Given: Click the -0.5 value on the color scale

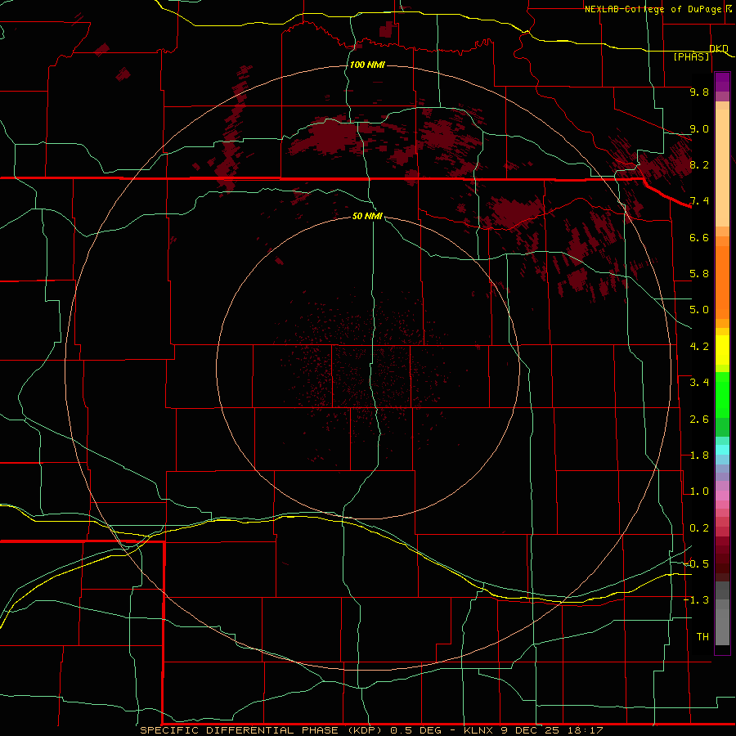Looking at the screenshot, I should tap(696, 564).
